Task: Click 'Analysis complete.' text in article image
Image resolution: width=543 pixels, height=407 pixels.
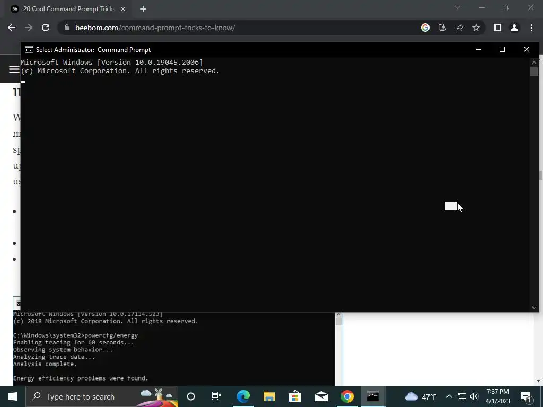Action: click(x=45, y=364)
